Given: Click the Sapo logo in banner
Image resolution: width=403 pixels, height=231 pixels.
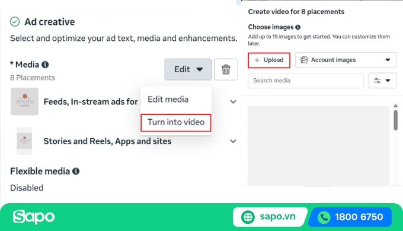Looking at the screenshot, I should click(x=34, y=217).
